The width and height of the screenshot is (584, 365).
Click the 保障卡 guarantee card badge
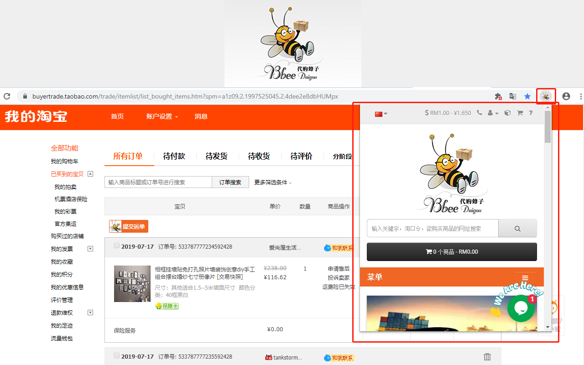[167, 306]
